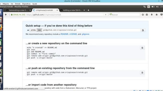Open the Es keyboard layout indicator

(149, 7)
